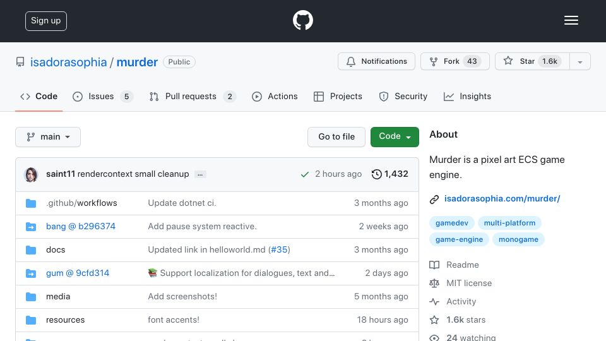Click folder icon for resources
The image size is (606, 341).
(x=31, y=320)
